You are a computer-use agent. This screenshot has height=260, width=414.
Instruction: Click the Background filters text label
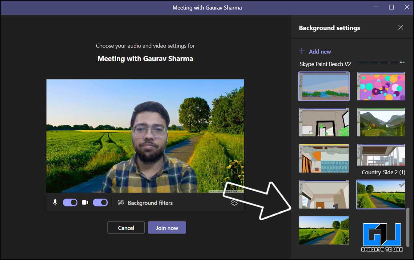click(x=150, y=203)
